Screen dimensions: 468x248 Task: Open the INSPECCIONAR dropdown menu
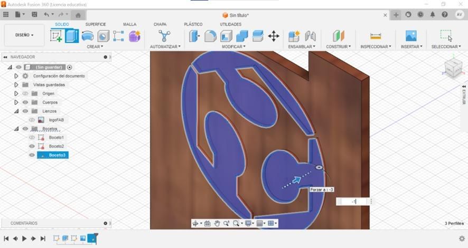(x=376, y=46)
